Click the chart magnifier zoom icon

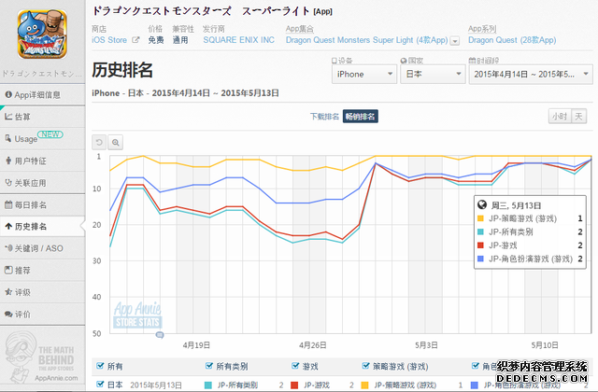pyautogui.click(x=115, y=143)
